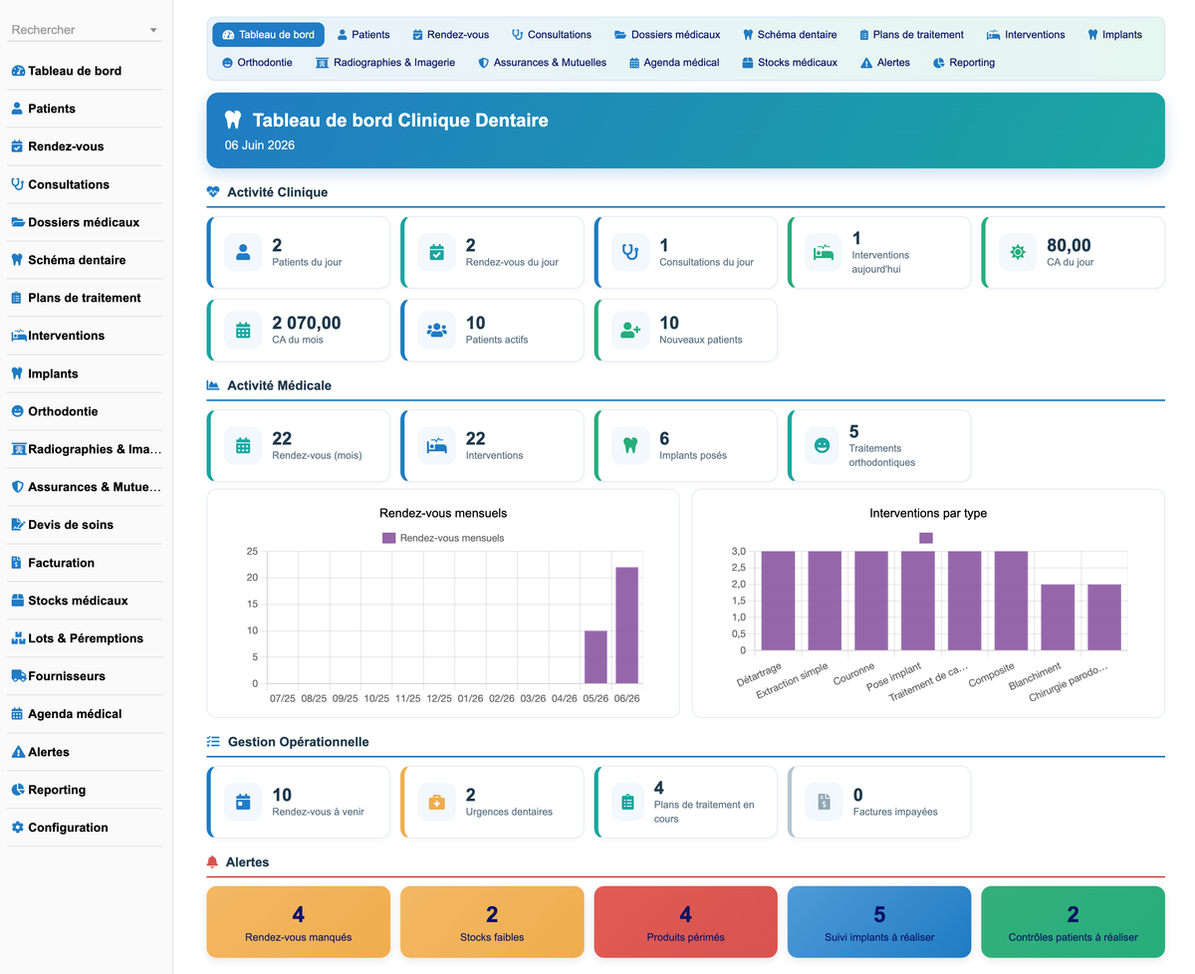Click the CA du mois card

coord(299,331)
